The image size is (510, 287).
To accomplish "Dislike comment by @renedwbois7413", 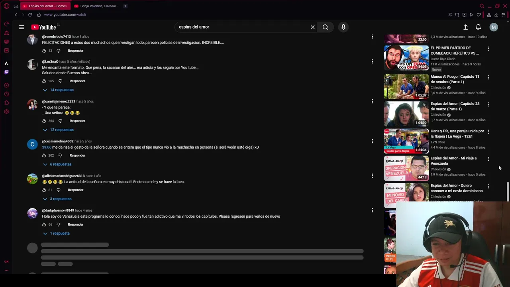I will 58,51.
